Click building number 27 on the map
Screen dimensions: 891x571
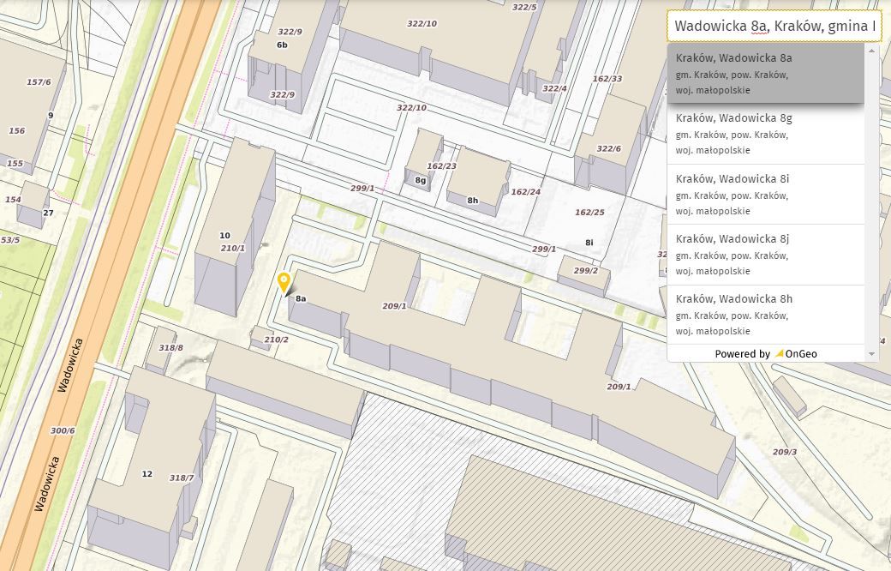(x=48, y=213)
